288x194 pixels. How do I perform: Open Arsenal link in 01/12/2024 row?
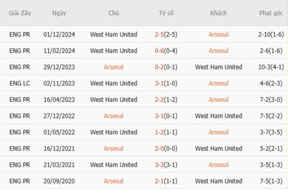tap(218, 35)
